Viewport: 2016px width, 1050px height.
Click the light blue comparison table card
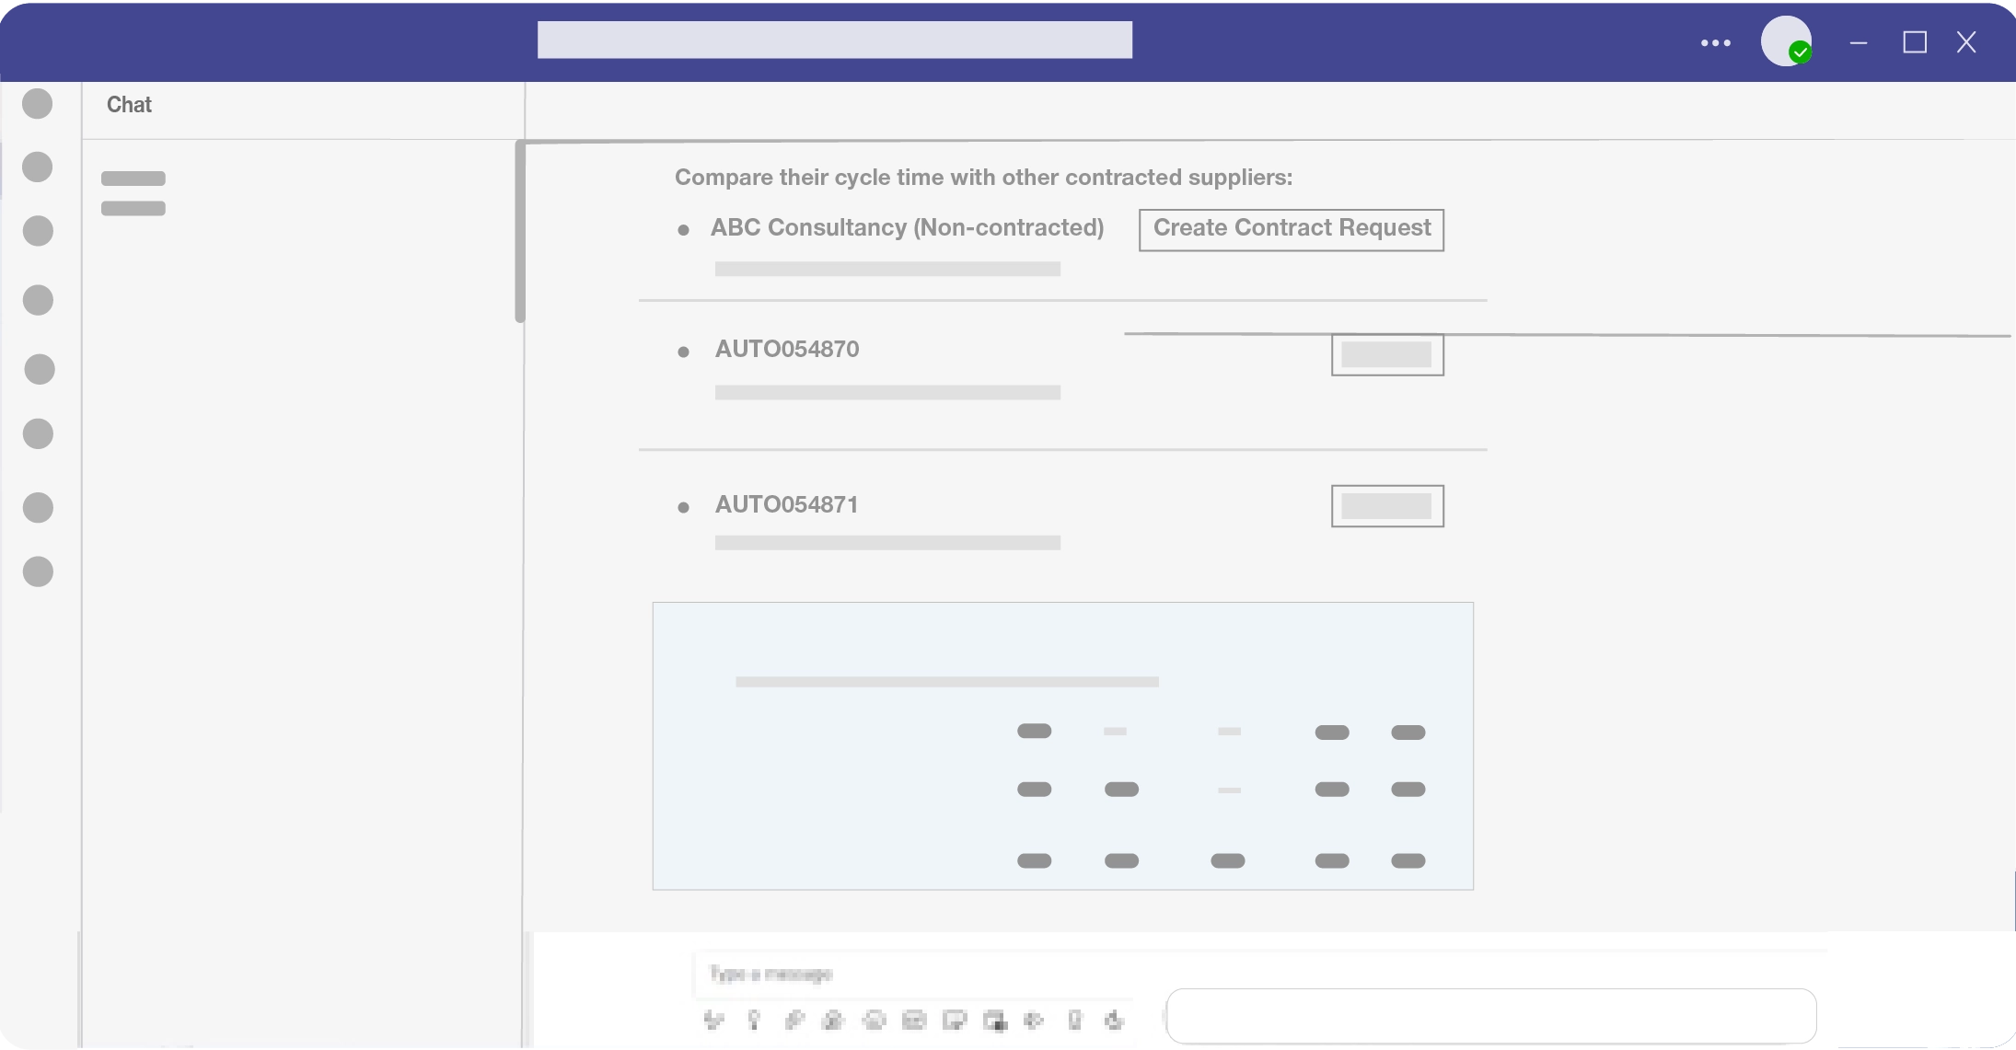pos(1062,745)
